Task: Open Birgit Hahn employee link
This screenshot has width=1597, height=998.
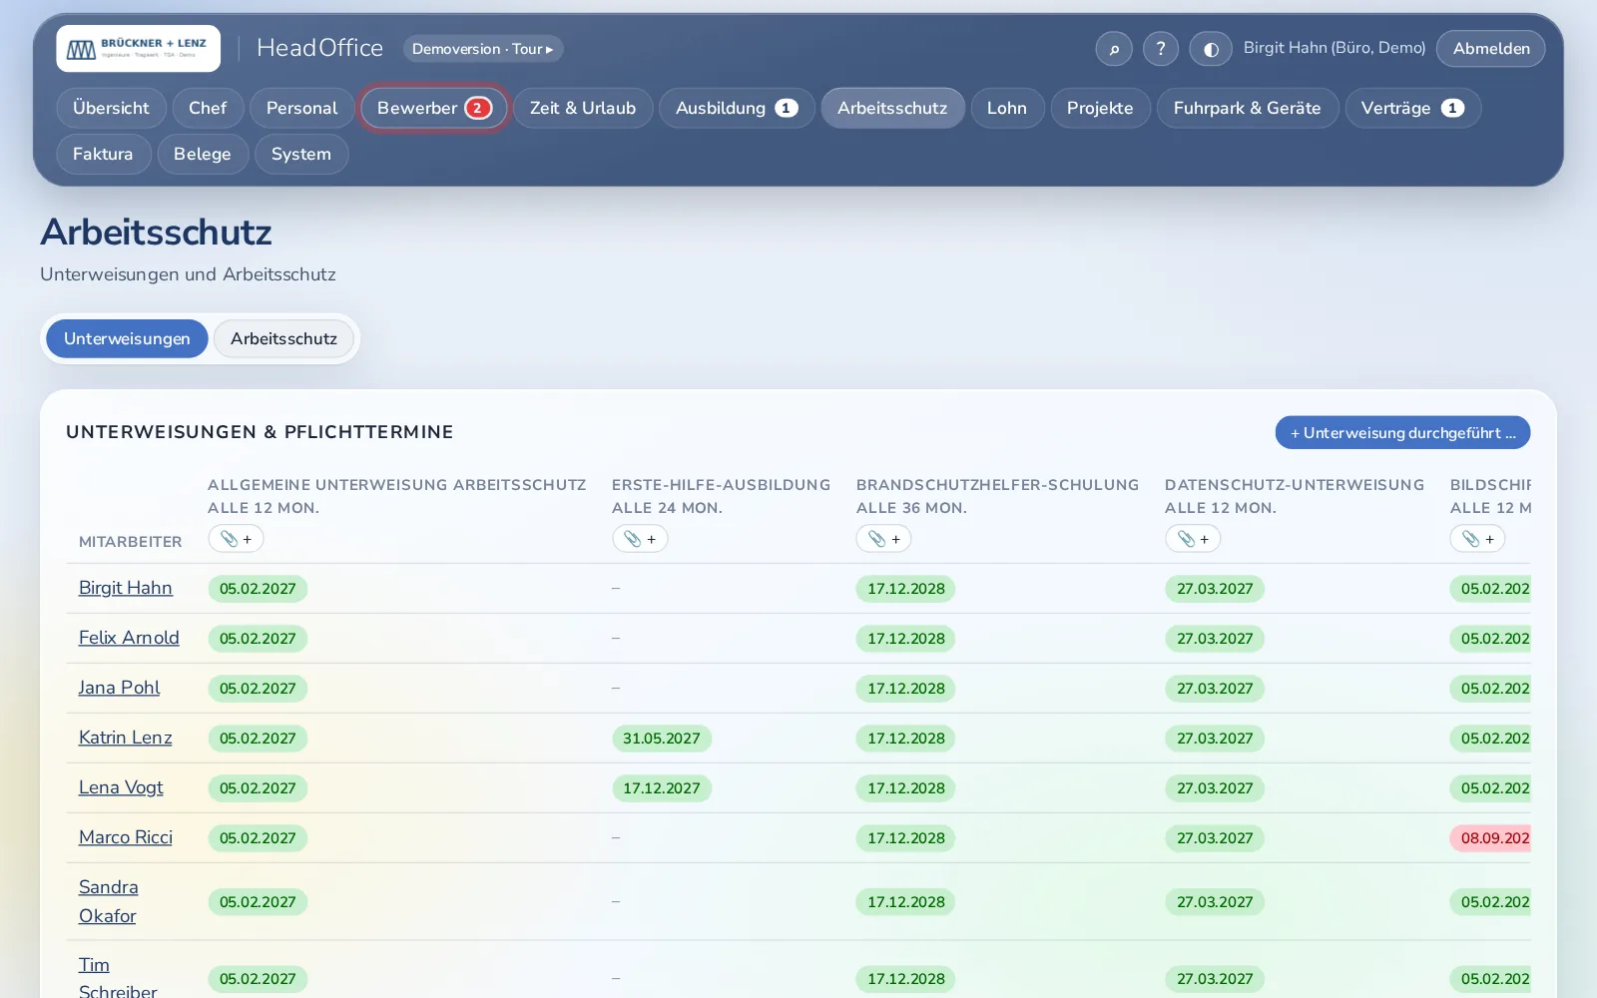Action: (126, 588)
